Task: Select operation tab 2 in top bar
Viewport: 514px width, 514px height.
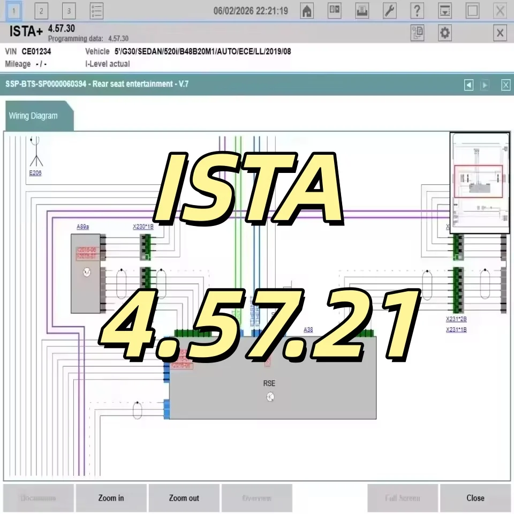Action: pyautogui.click(x=41, y=11)
